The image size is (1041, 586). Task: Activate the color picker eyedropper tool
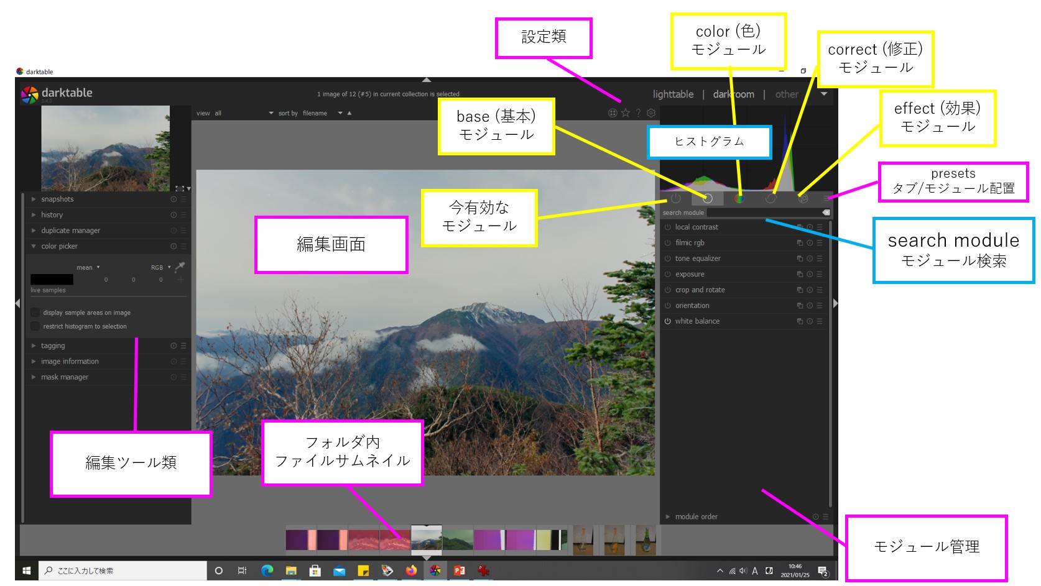point(180,267)
